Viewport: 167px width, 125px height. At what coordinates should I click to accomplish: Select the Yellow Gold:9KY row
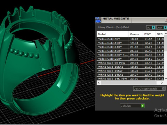[x=130, y=39]
